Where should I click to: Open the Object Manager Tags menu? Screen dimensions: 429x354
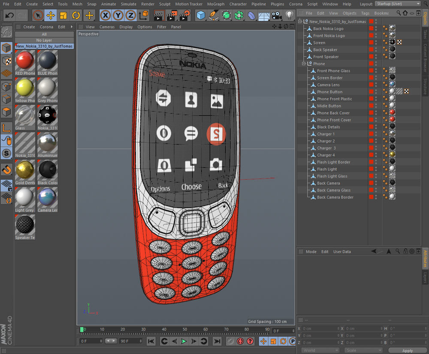coord(365,13)
